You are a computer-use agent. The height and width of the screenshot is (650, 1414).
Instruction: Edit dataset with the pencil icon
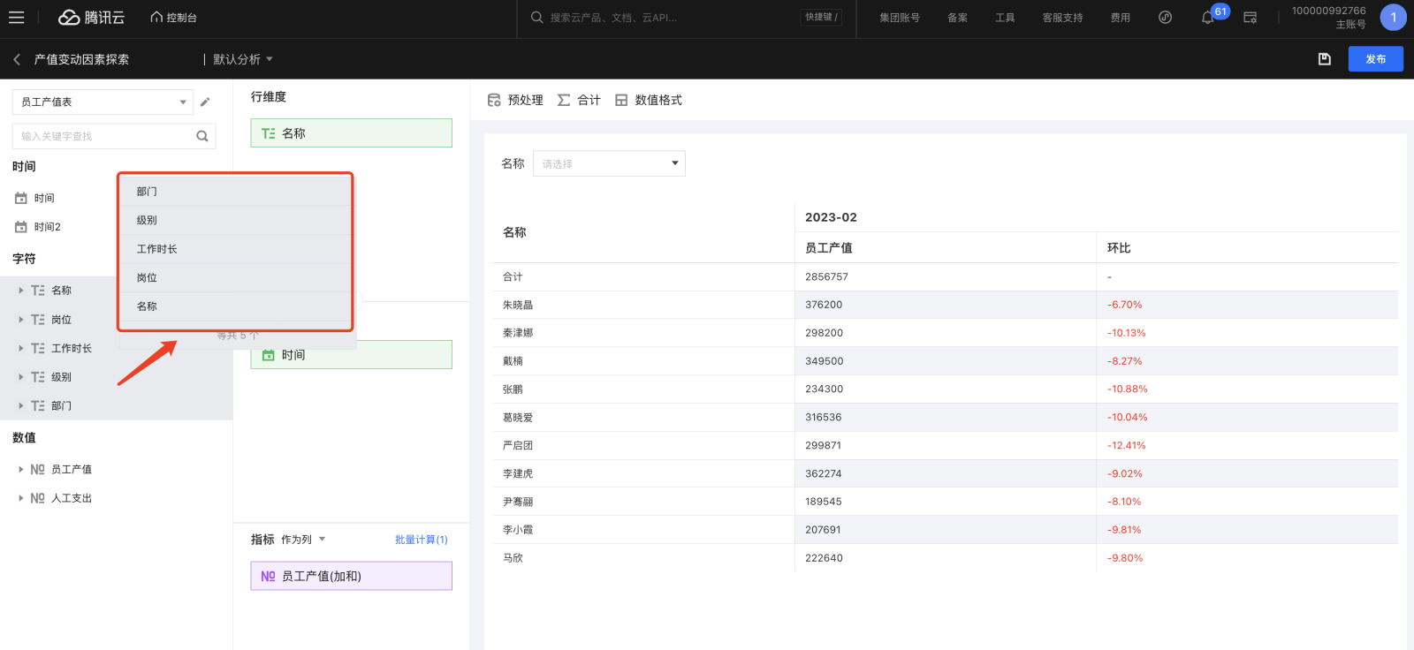(x=205, y=102)
